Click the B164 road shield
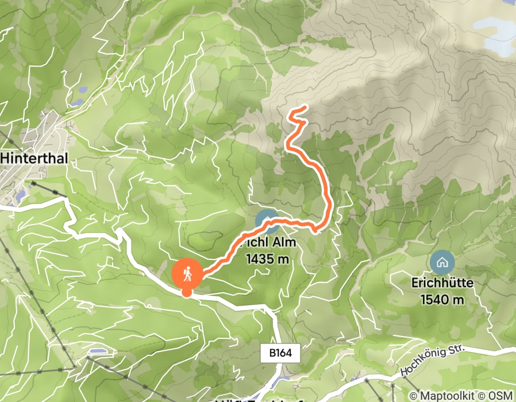 [280, 353]
